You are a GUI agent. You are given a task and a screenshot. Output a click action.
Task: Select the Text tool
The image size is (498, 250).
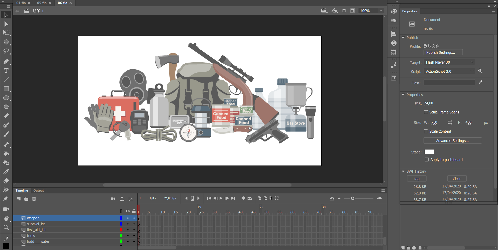(6, 71)
